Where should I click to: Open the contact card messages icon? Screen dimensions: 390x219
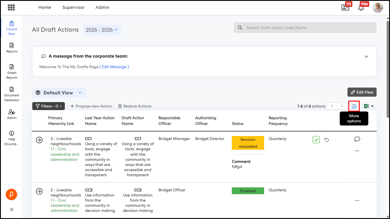[x=345, y=7]
